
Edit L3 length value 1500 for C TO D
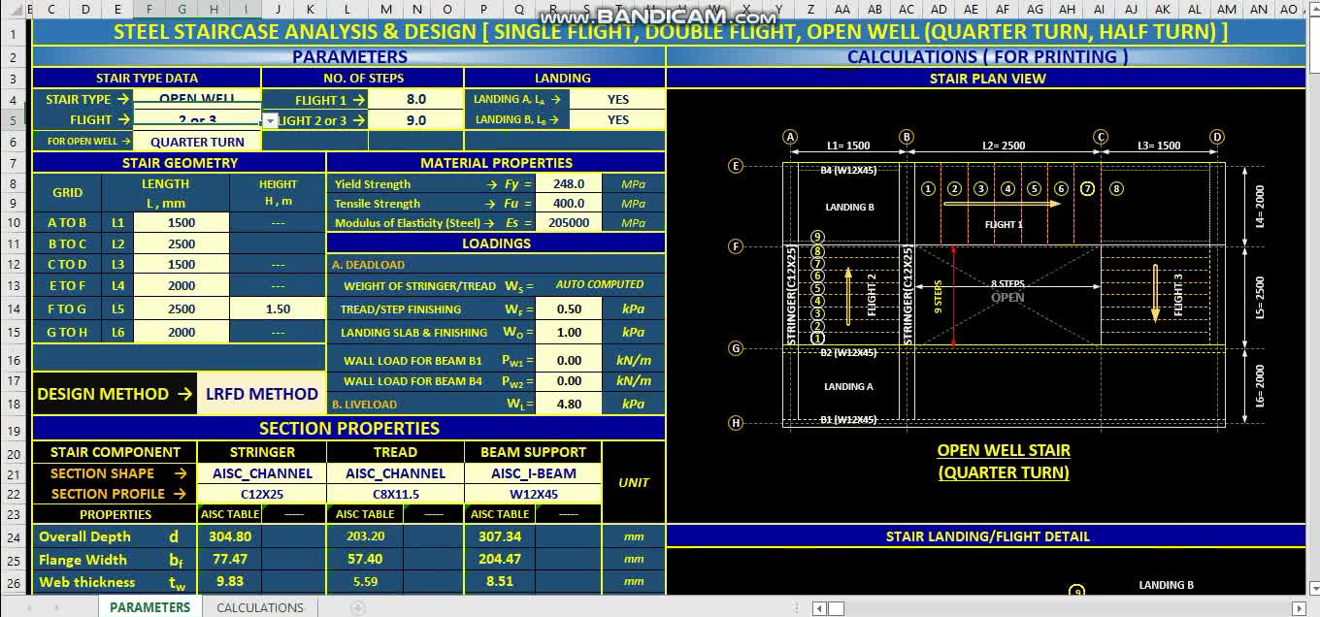click(181, 264)
